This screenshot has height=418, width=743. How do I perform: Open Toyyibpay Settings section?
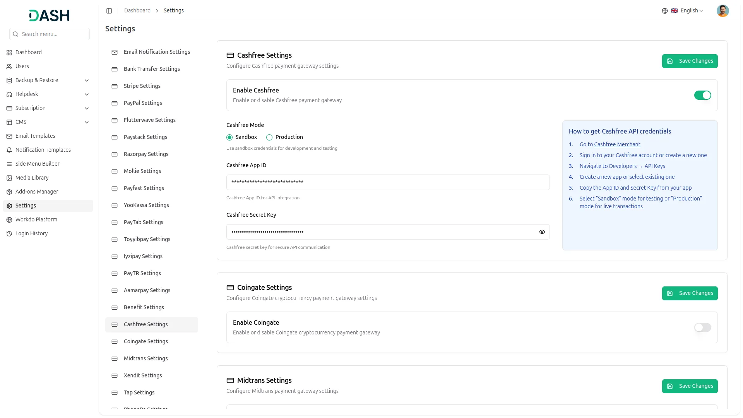click(x=152, y=240)
